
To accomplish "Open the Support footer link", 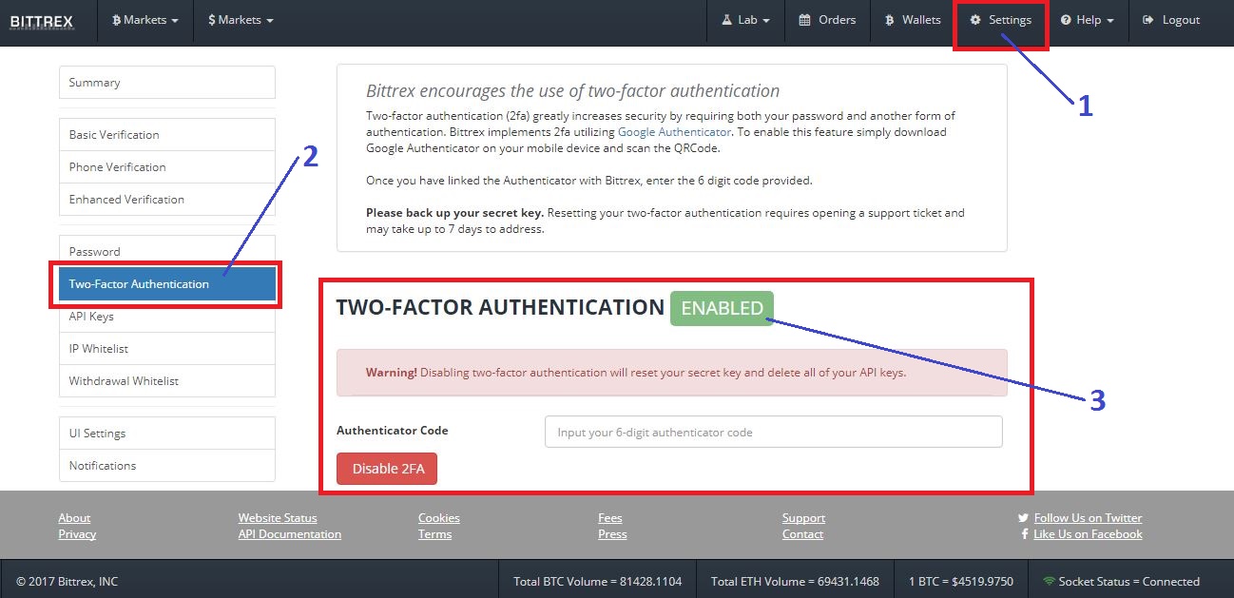I will (x=803, y=518).
